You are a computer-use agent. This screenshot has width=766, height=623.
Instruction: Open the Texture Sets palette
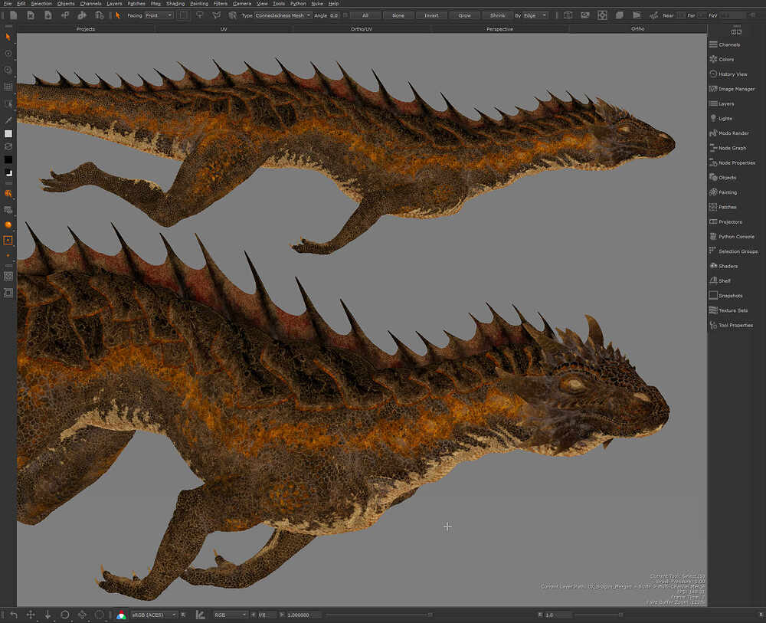click(x=728, y=310)
